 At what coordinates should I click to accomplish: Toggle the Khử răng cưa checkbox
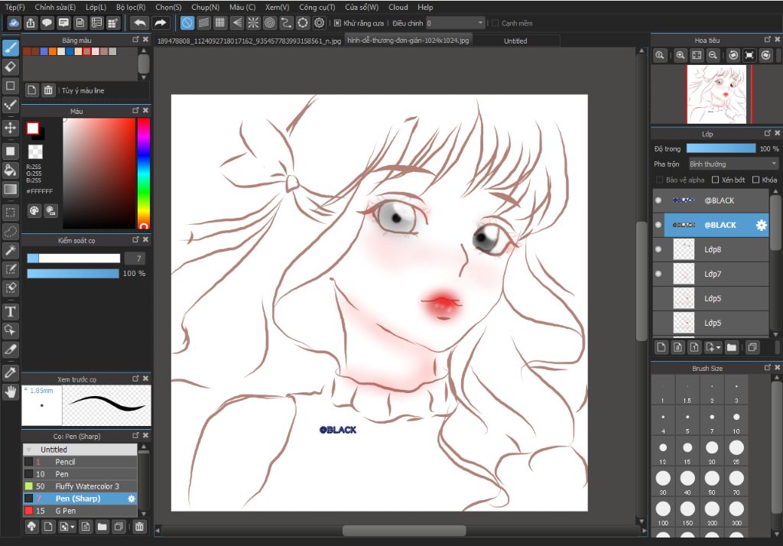pos(337,23)
